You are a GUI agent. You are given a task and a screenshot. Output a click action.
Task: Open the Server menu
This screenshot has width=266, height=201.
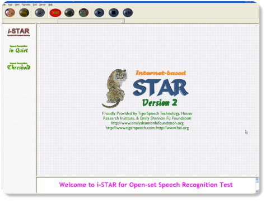pos(43,4)
